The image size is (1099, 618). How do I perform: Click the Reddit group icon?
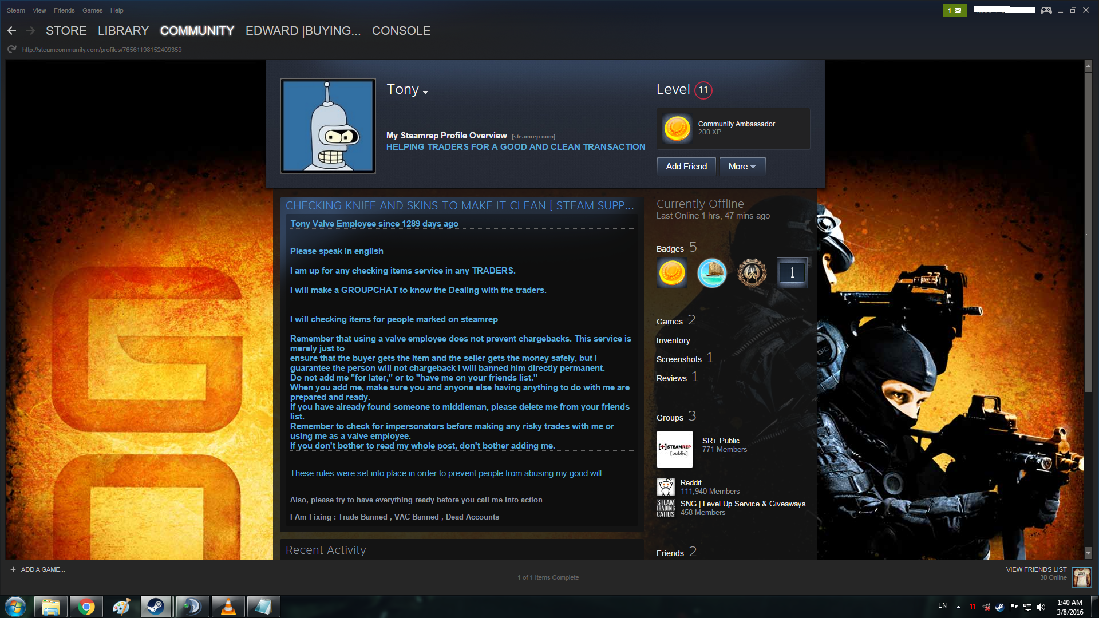pos(665,487)
